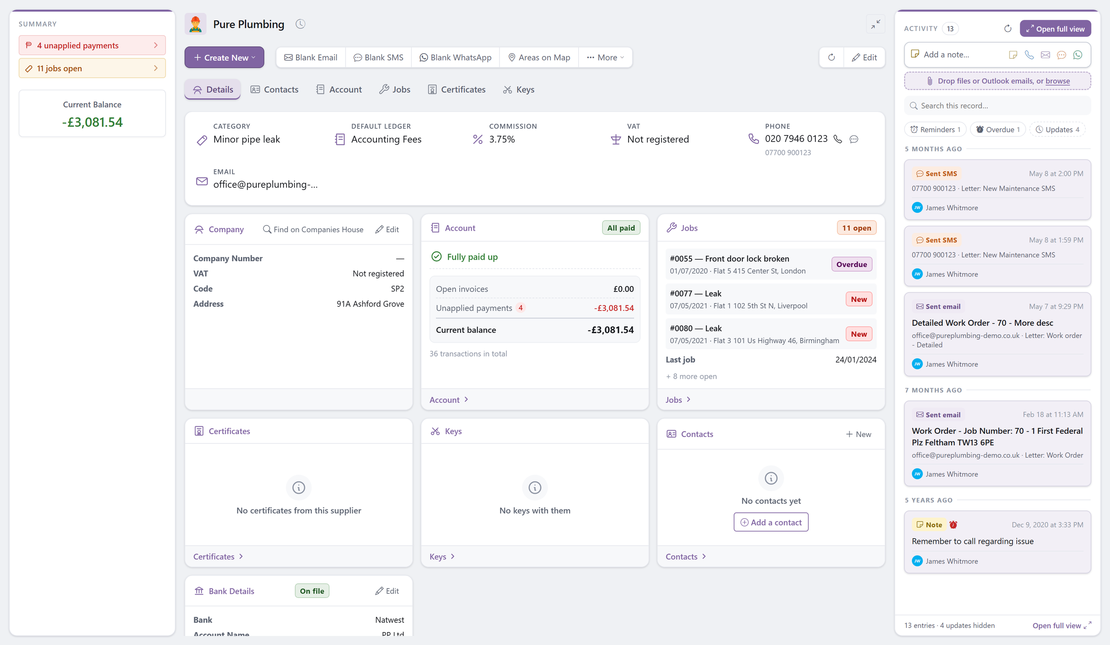Image resolution: width=1110 pixels, height=645 pixels.
Task: Click the sticky note icon in Add a note bar
Action: coord(1013,55)
